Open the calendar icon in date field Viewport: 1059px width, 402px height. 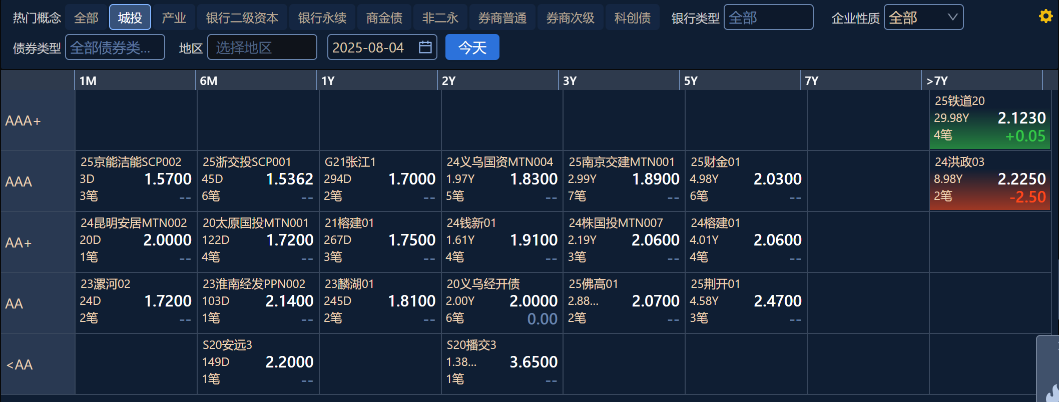[425, 47]
